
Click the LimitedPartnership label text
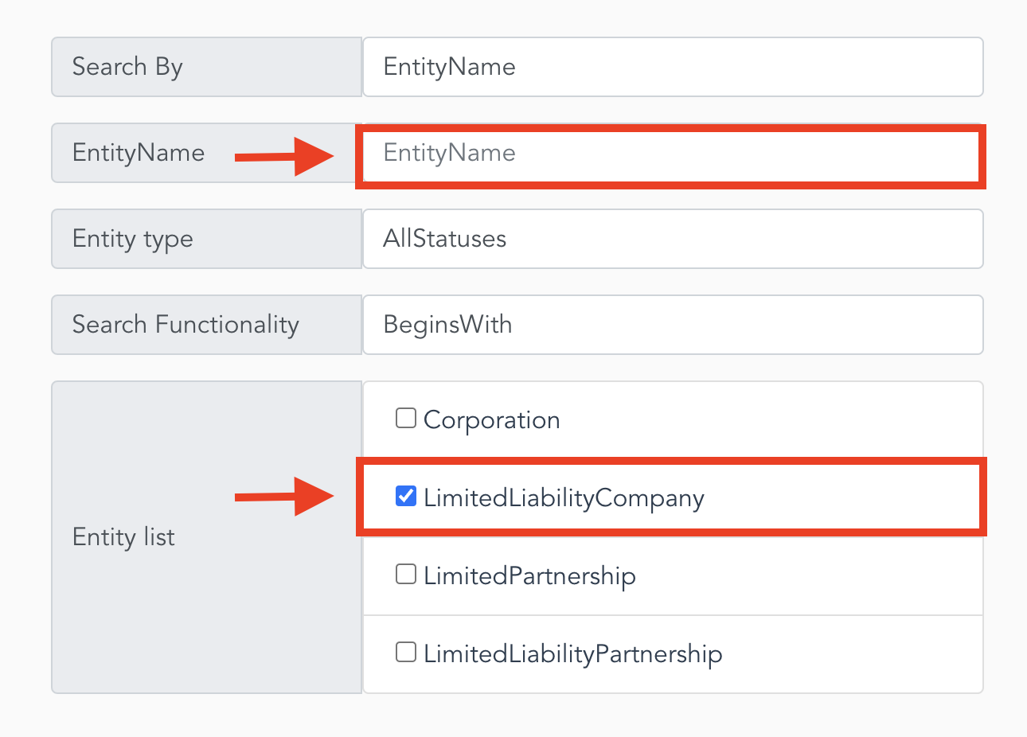pos(529,576)
